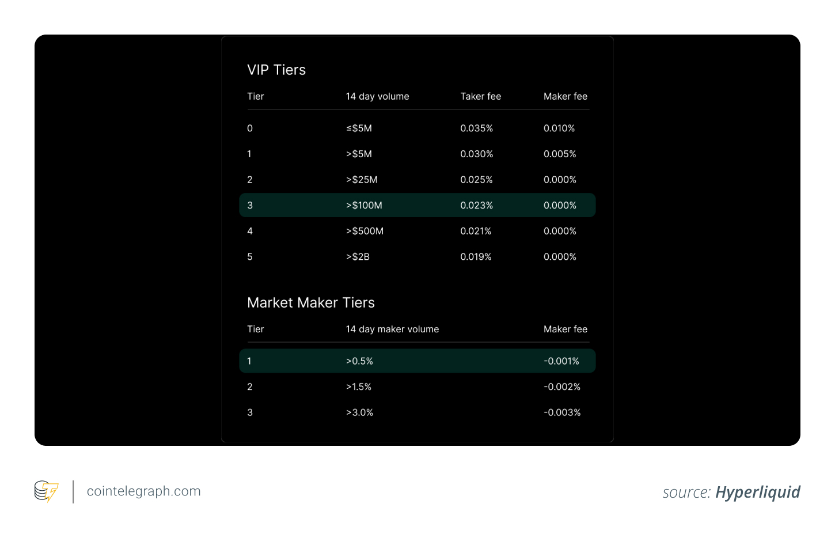
Task: Click the Cointelegraph coin logo icon
Action: point(46,491)
